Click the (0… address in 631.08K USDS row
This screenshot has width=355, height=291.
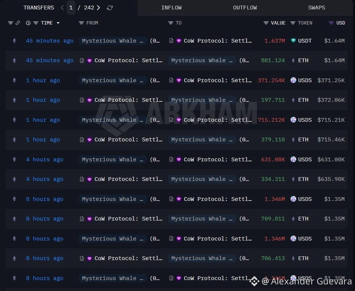point(155,159)
